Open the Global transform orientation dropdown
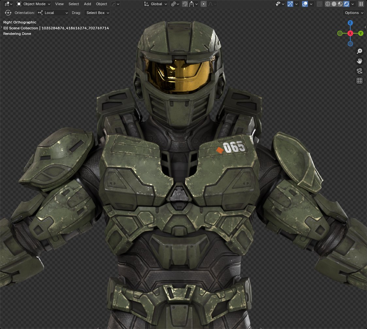The image size is (367, 329). point(156,4)
